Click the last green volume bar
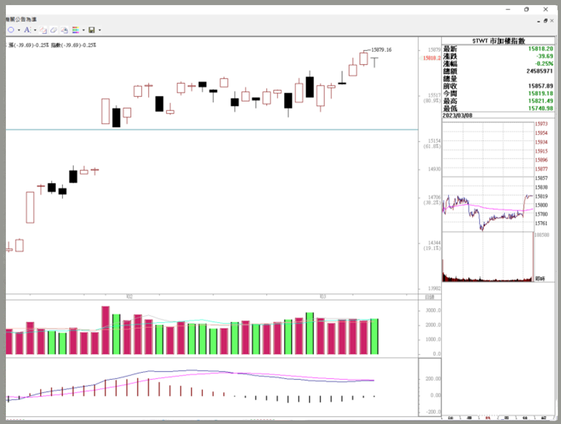 pyautogui.click(x=374, y=336)
